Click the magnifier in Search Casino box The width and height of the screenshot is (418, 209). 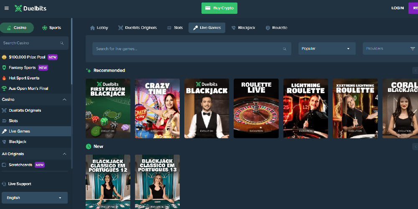62,43
